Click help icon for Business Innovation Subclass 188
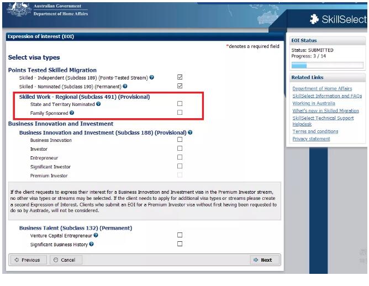Viewport: 369px width, 286px height. tap(190, 133)
